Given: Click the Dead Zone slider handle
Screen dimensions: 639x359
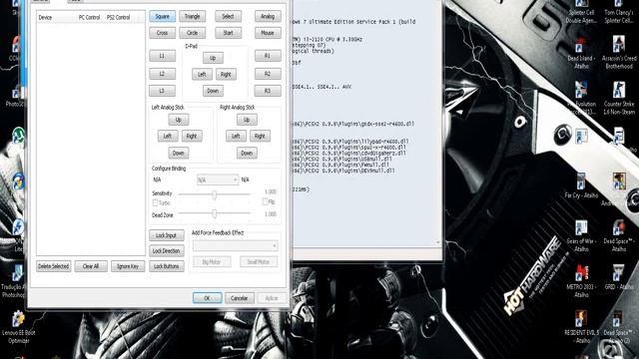Looking at the screenshot, I should (214, 213).
